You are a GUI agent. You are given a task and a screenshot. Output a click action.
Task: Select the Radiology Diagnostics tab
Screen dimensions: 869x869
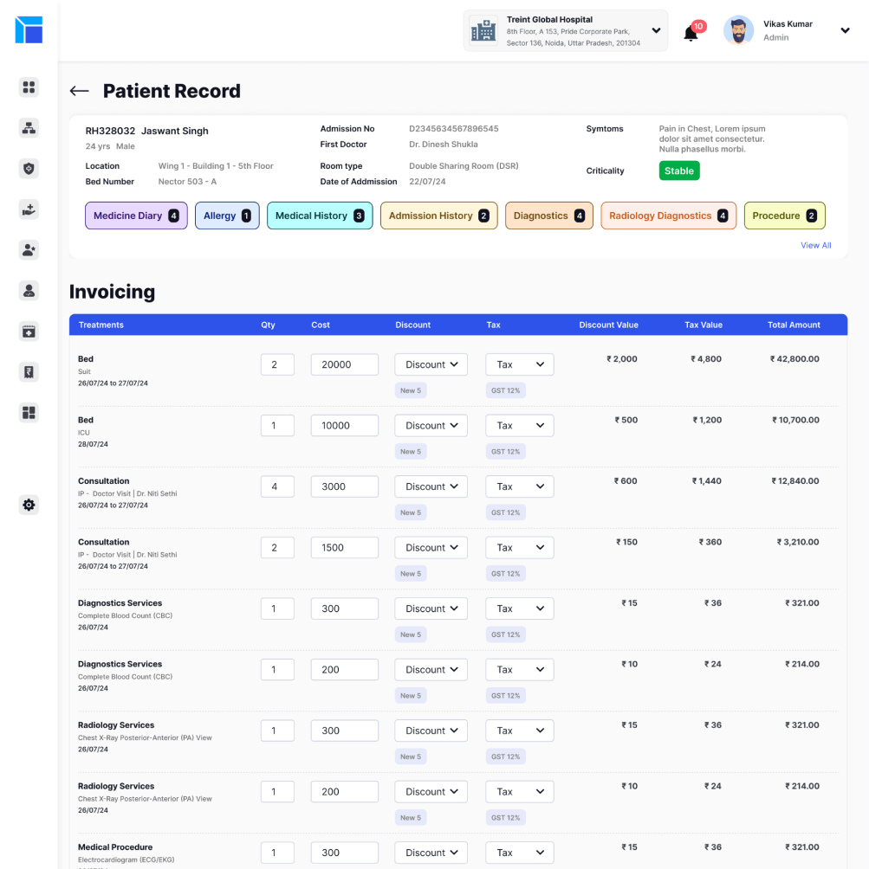(668, 216)
